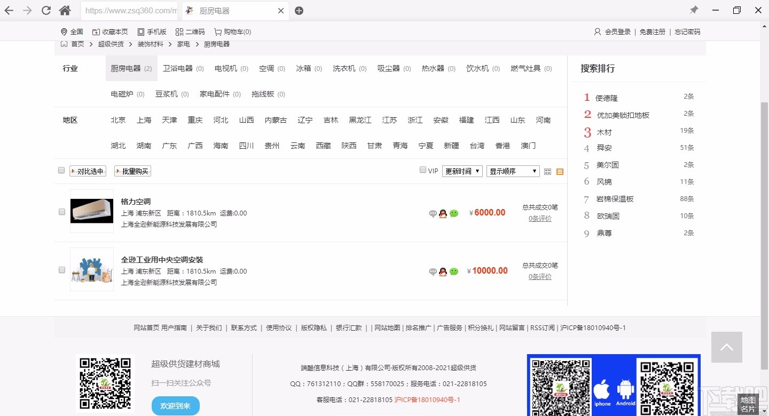Open WeChat contact for 全逊工业用中央空调安装
The height and width of the screenshot is (416, 769).
coord(454,271)
